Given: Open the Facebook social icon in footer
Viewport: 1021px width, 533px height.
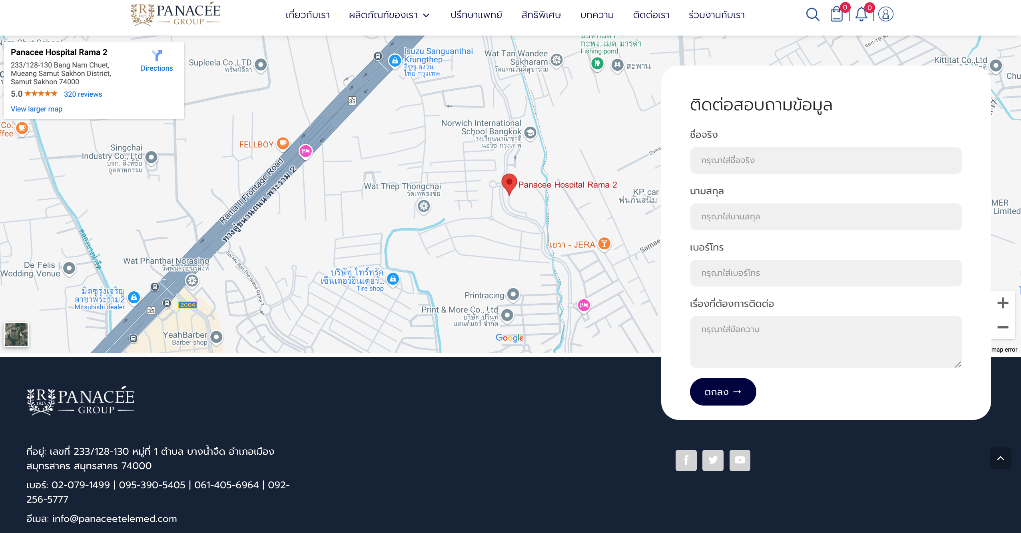Looking at the screenshot, I should pos(686,460).
